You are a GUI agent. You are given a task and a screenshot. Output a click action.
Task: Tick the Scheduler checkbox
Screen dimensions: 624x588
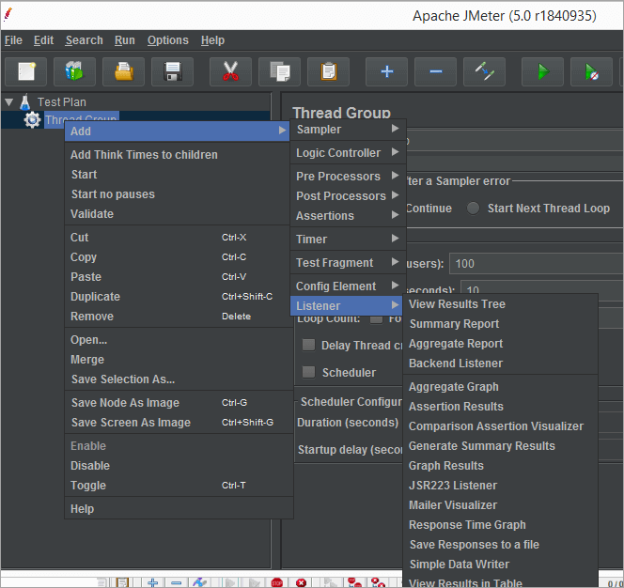[x=308, y=372]
